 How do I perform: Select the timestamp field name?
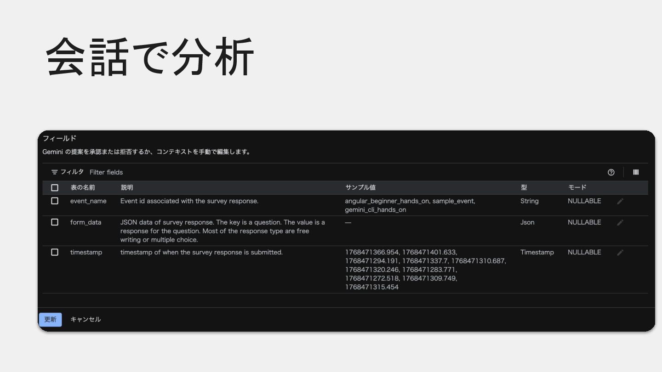coord(86,252)
